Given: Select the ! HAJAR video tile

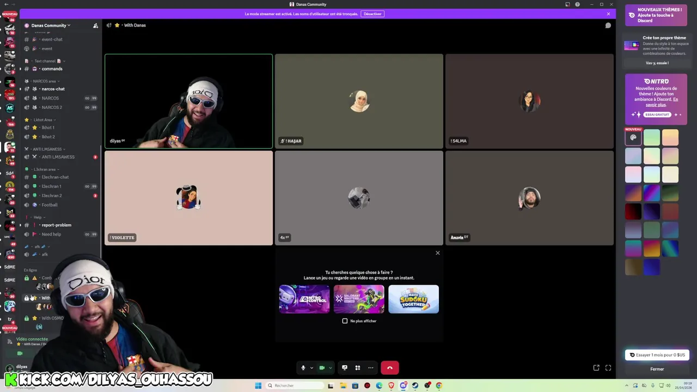Looking at the screenshot, I should 359,101.
